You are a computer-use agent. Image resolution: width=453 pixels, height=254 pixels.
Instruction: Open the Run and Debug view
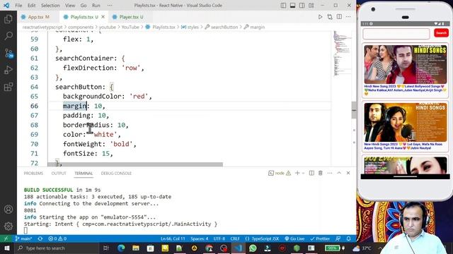point(8,70)
